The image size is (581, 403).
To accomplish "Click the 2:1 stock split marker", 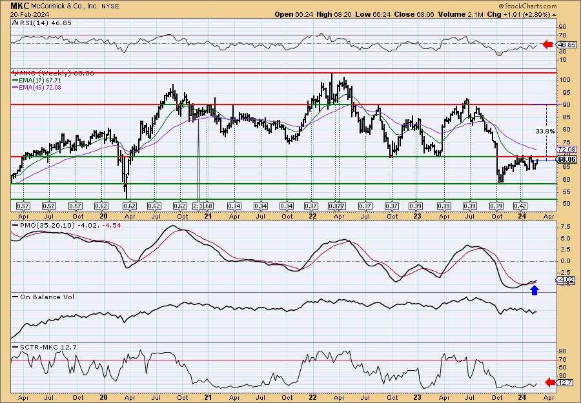I will (198, 206).
